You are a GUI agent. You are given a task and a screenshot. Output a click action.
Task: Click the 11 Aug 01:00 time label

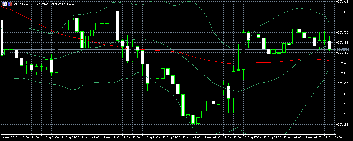point(50,137)
